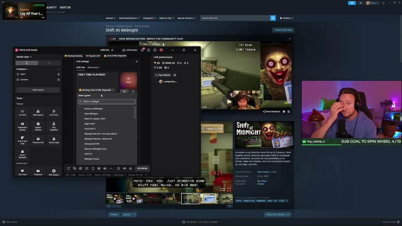This screenshot has height=226, width=402.
Task: Mute speaker audio in bottom toolbar
Action: pyautogui.click(x=124, y=169)
